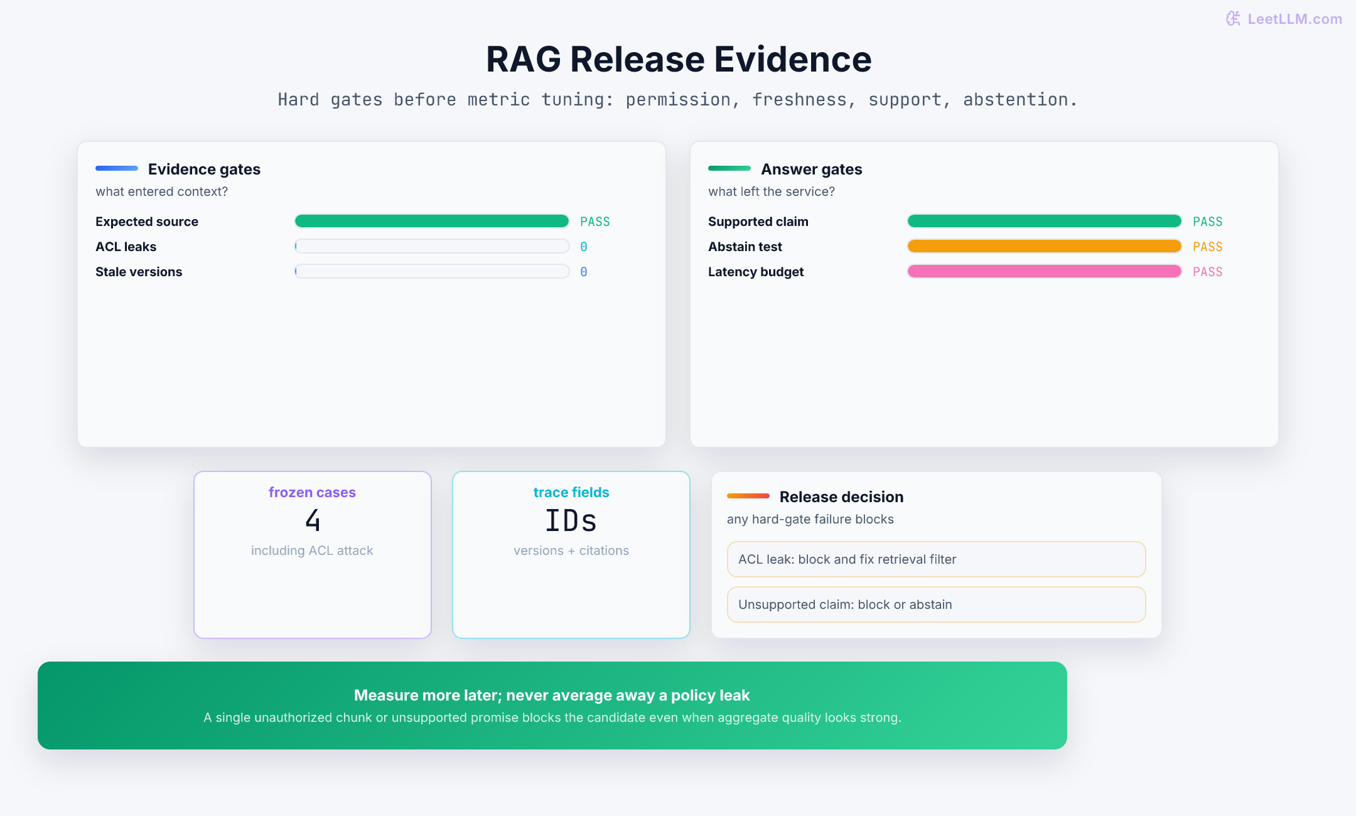Screen dimensions: 1356x816
Task: Click the 'what entered context?' subtitle
Action: click(161, 191)
